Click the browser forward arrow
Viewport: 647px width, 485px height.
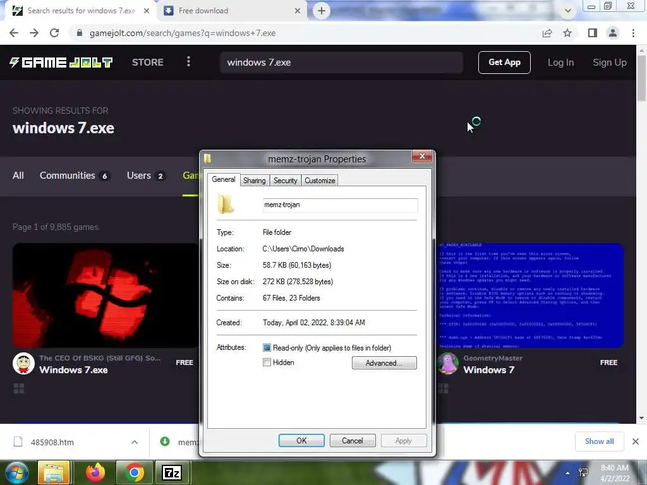click(34, 33)
